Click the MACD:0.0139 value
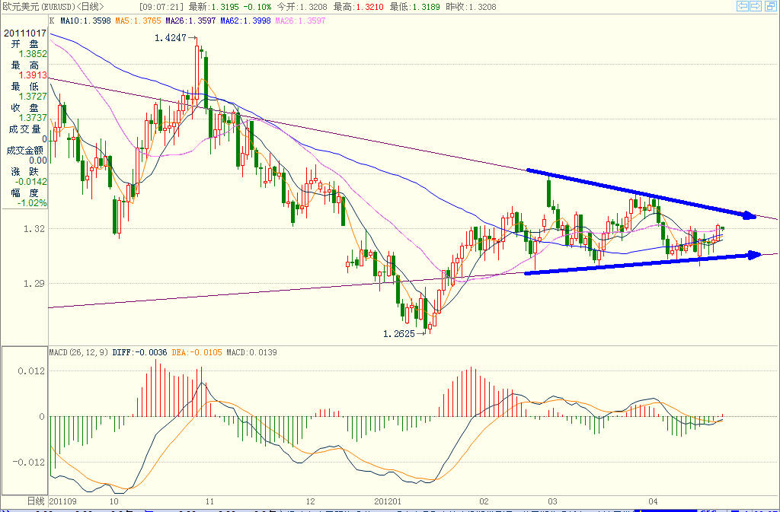 251,352
